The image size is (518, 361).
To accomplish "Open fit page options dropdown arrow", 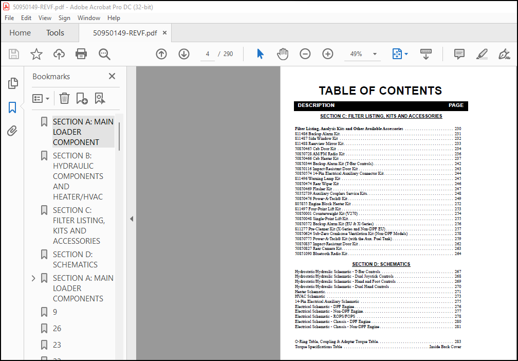I will pos(406,54).
